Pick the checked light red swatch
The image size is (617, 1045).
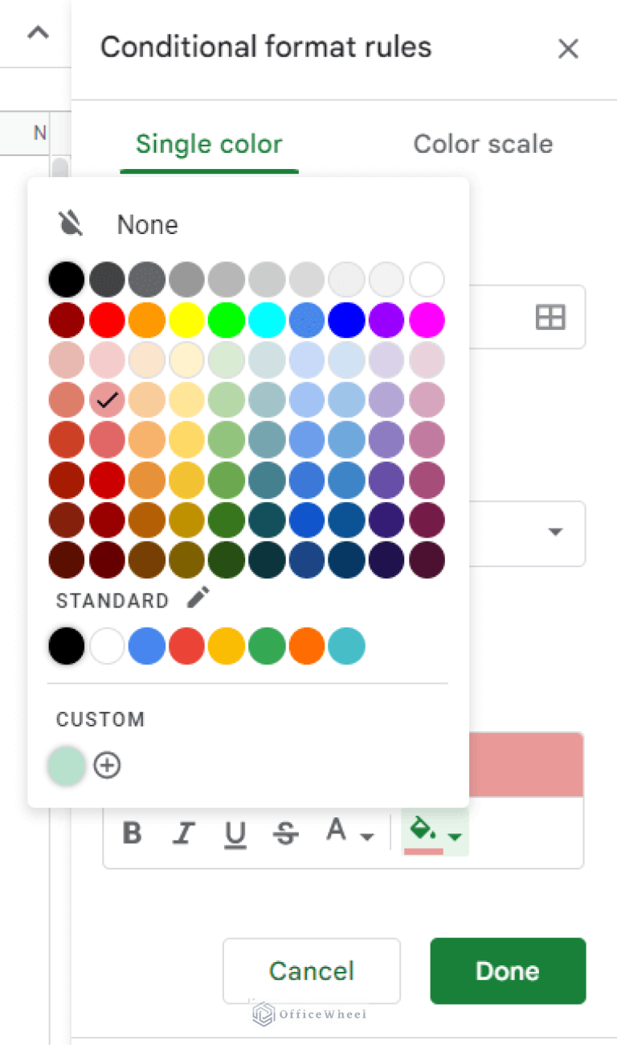click(107, 399)
